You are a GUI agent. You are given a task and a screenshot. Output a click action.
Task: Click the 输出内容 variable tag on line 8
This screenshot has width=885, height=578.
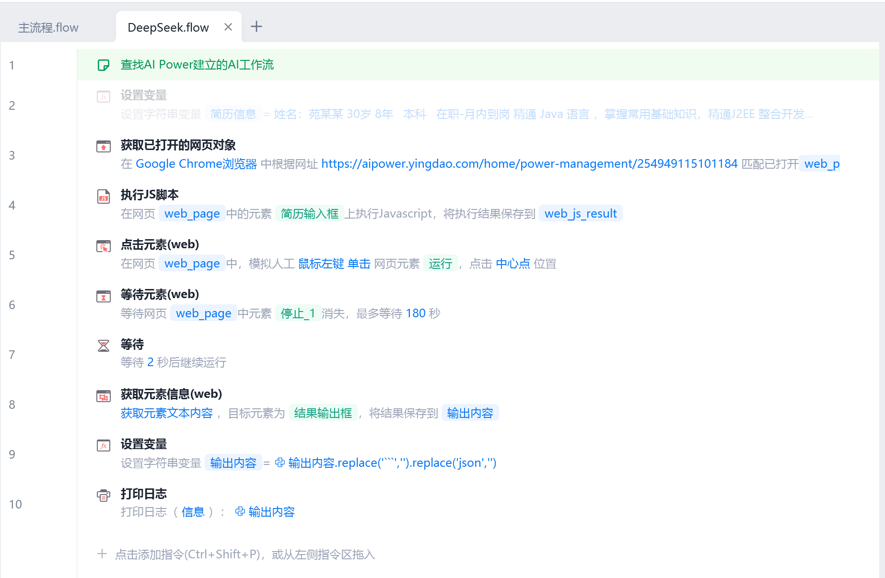pos(470,413)
